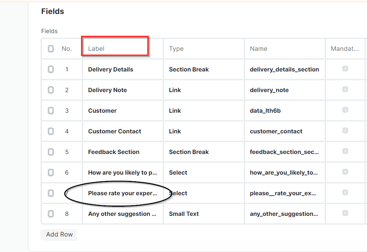Select the Customer Contact row checkbox
The width and height of the screenshot is (367, 252).
[x=51, y=131]
